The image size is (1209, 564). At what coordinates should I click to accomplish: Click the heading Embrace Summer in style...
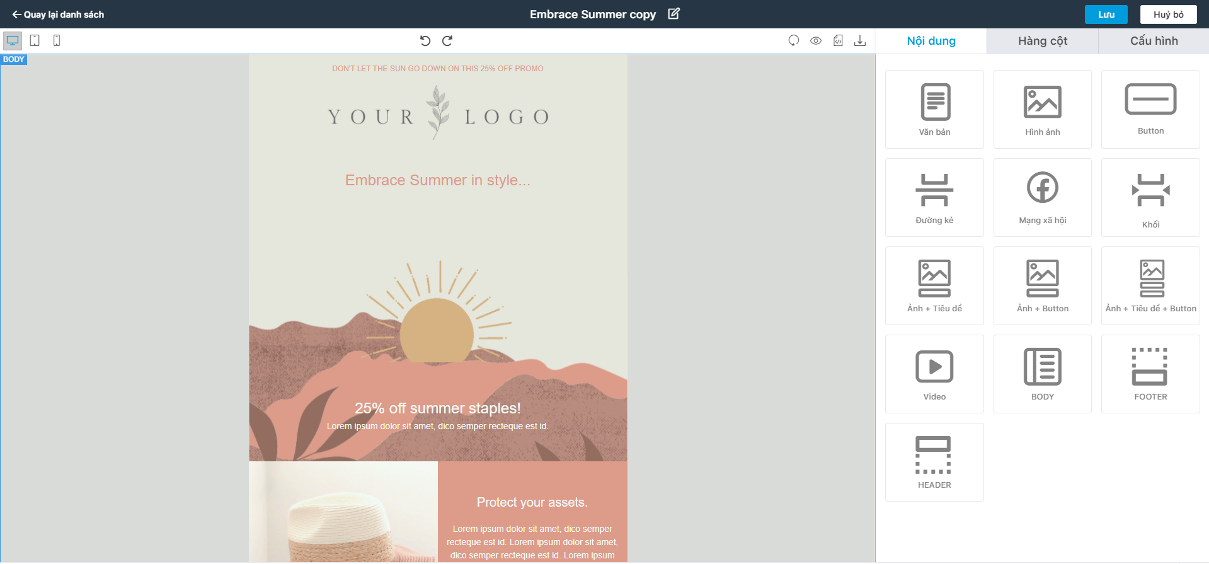pyautogui.click(x=438, y=180)
